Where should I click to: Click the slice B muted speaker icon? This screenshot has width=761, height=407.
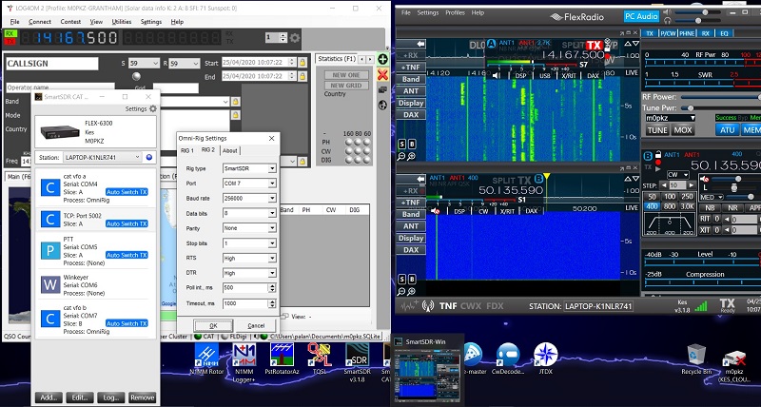tap(436, 211)
